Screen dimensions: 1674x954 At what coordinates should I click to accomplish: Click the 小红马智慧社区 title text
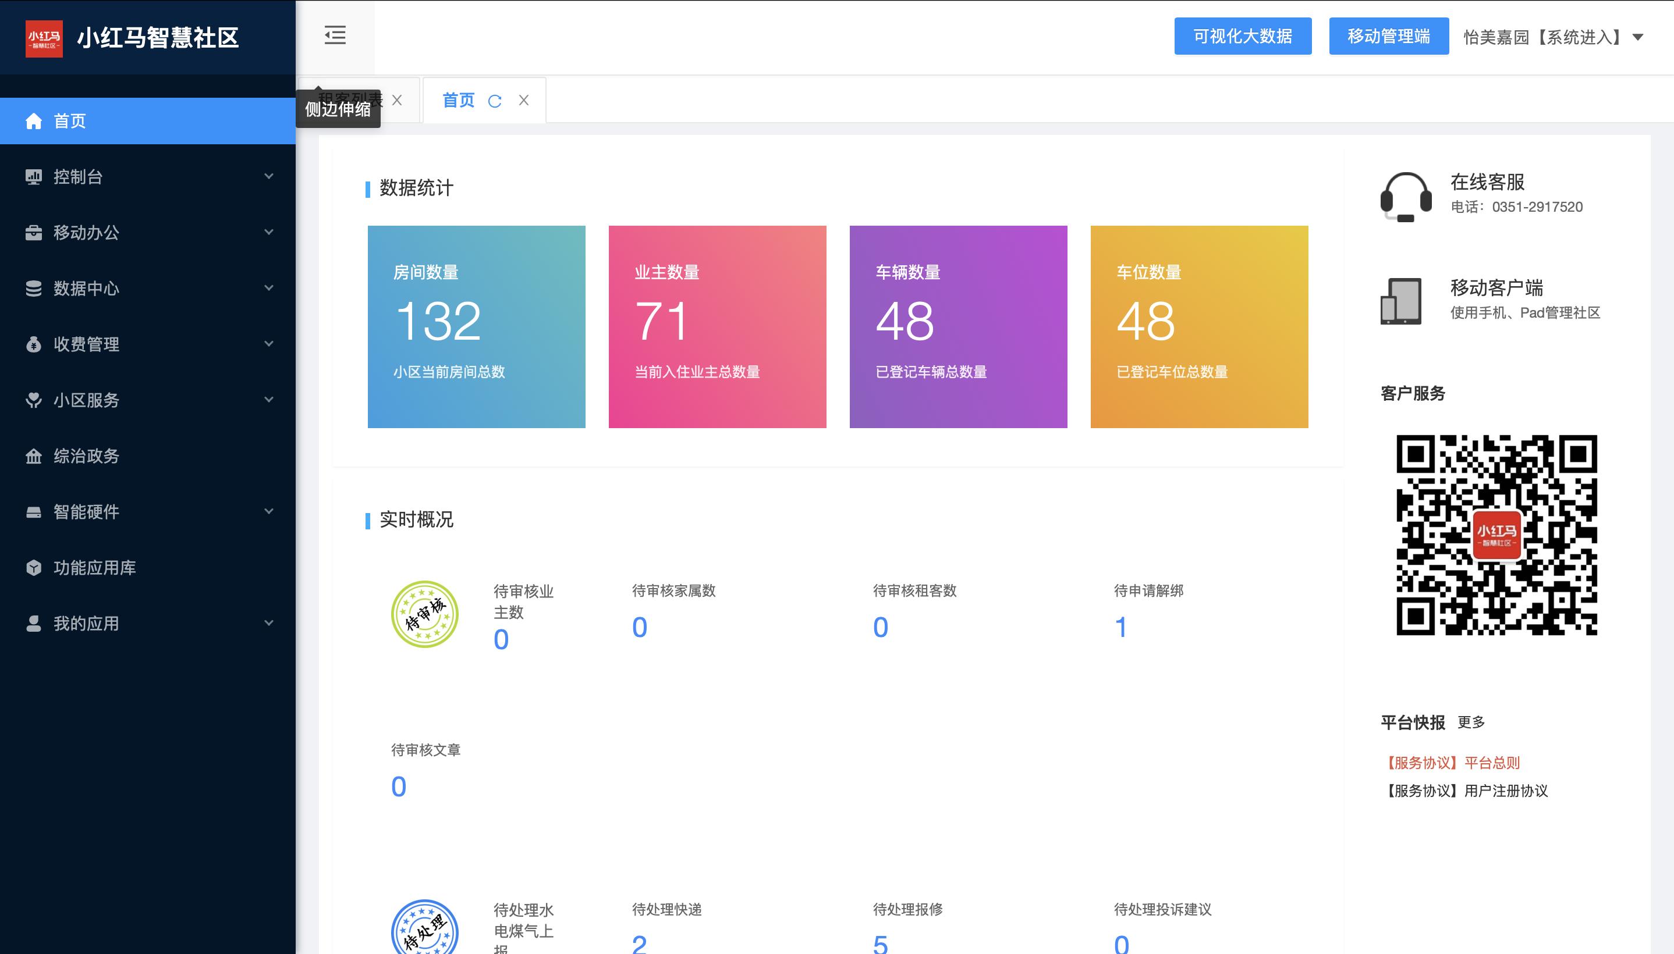tap(158, 38)
